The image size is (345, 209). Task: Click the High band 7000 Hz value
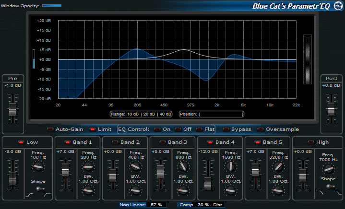329,160
